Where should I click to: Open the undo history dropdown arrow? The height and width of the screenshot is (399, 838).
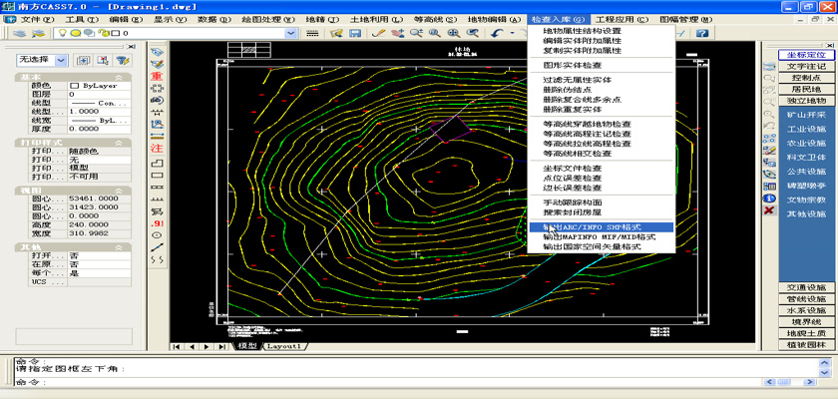pyautogui.click(x=512, y=33)
